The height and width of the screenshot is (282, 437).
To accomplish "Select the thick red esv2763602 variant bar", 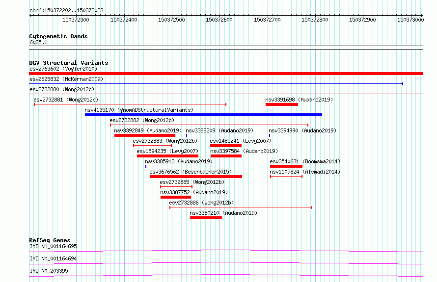I will pos(226,74).
